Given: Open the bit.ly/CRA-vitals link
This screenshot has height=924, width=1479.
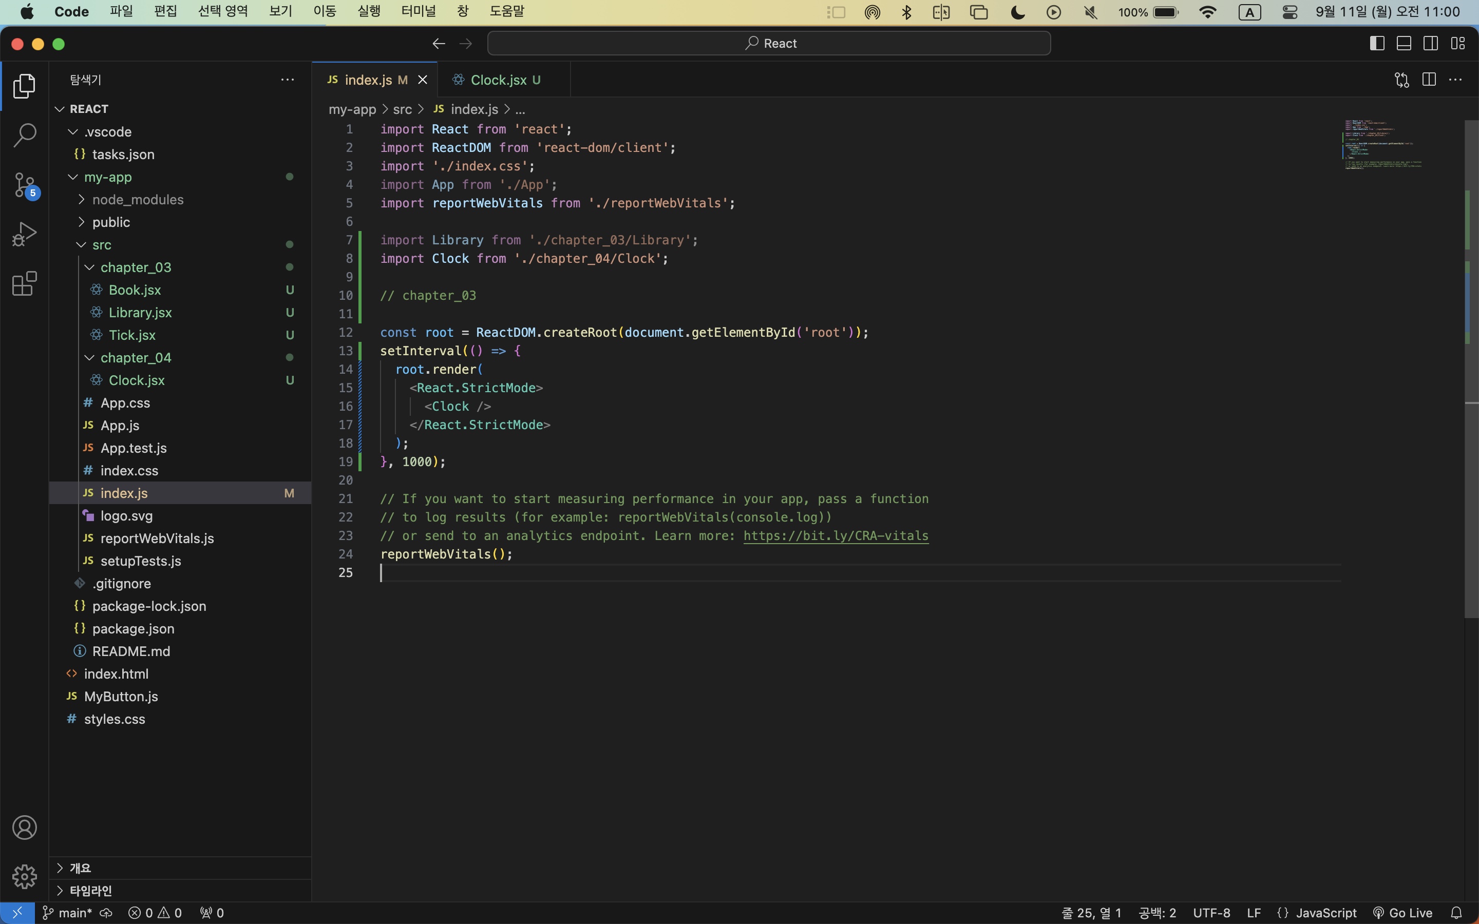Looking at the screenshot, I should point(836,536).
